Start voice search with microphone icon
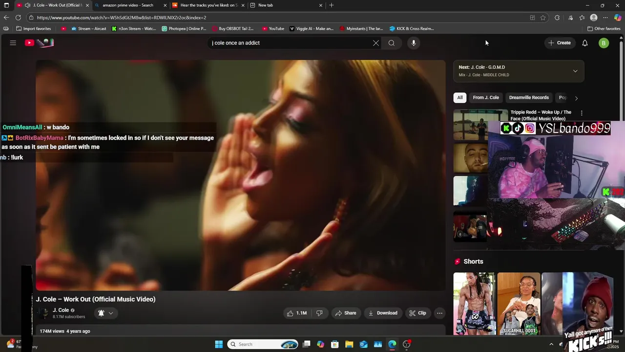The height and width of the screenshot is (352, 625). click(x=414, y=43)
